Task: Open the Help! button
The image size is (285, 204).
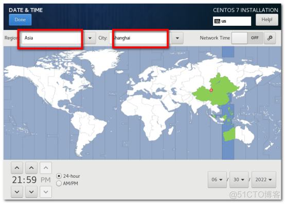Action: [267, 20]
